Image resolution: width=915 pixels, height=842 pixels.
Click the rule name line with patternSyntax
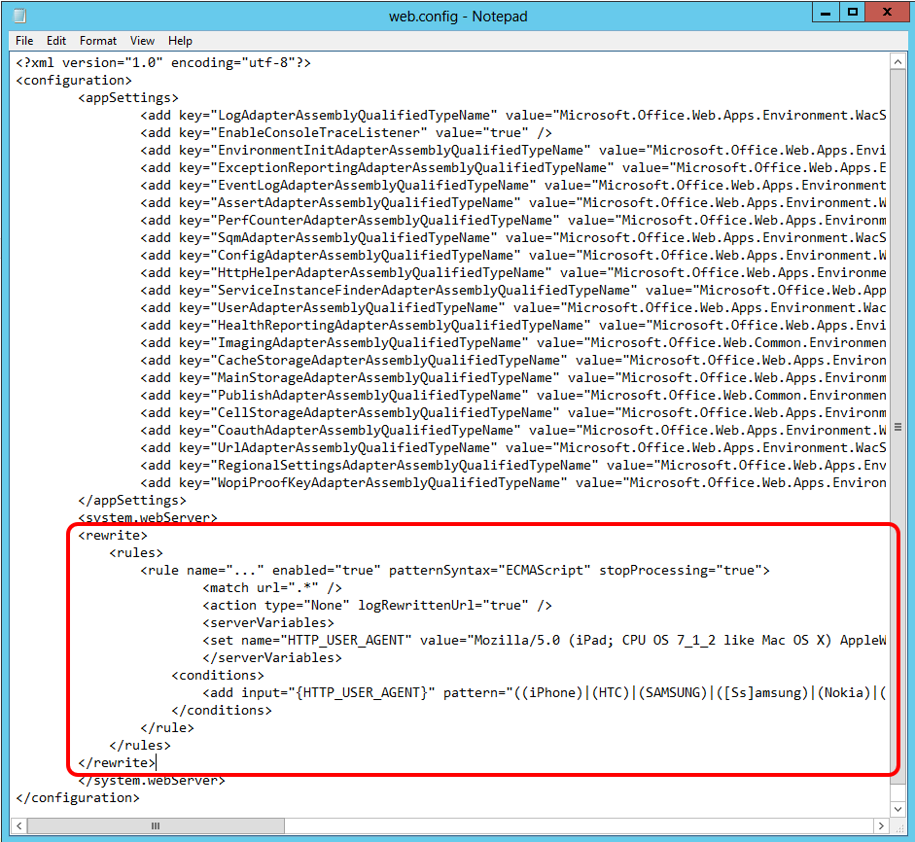tap(455, 570)
